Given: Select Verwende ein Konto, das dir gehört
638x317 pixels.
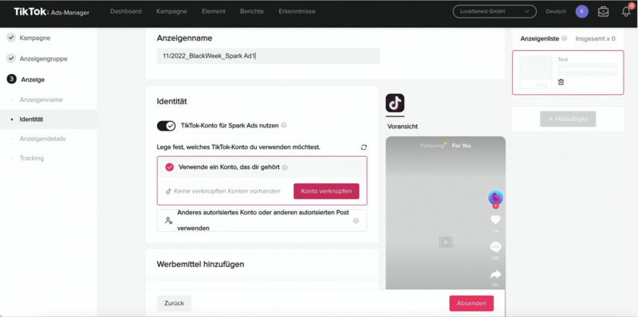Looking at the screenshot, I should click(169, 167).
